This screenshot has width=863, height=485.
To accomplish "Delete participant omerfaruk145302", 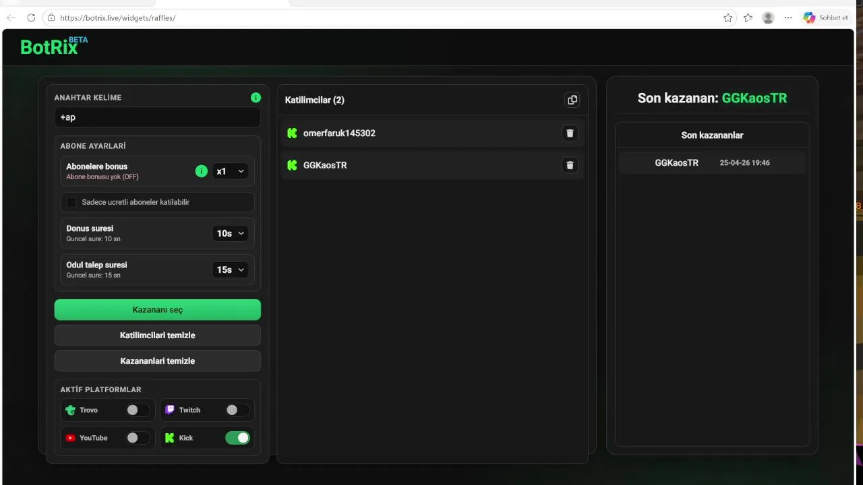I will click(570, 133).
